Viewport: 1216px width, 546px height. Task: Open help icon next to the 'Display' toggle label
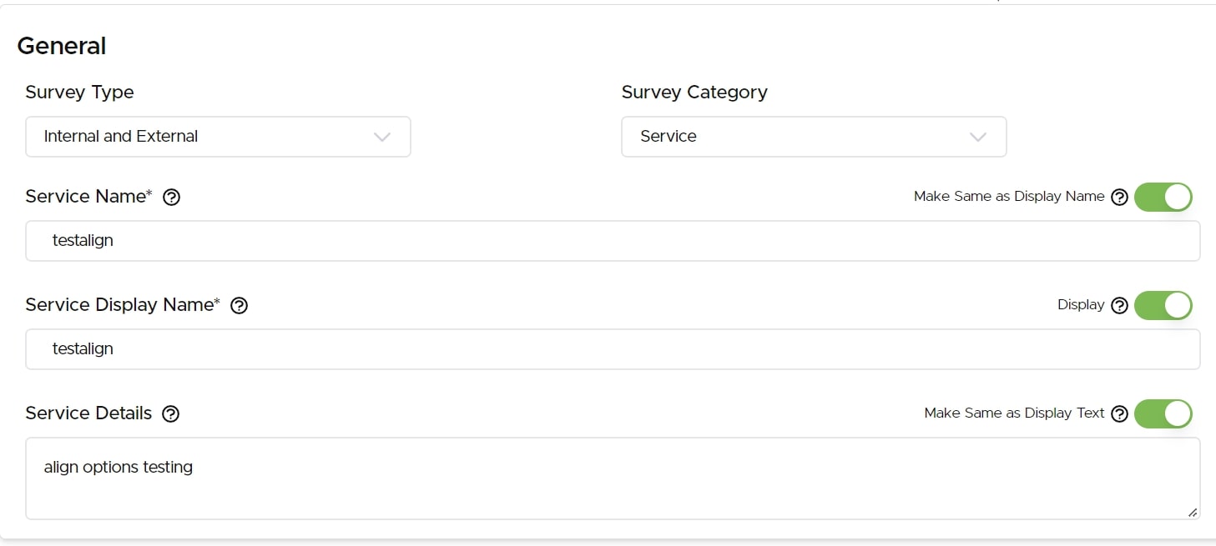1120,306
